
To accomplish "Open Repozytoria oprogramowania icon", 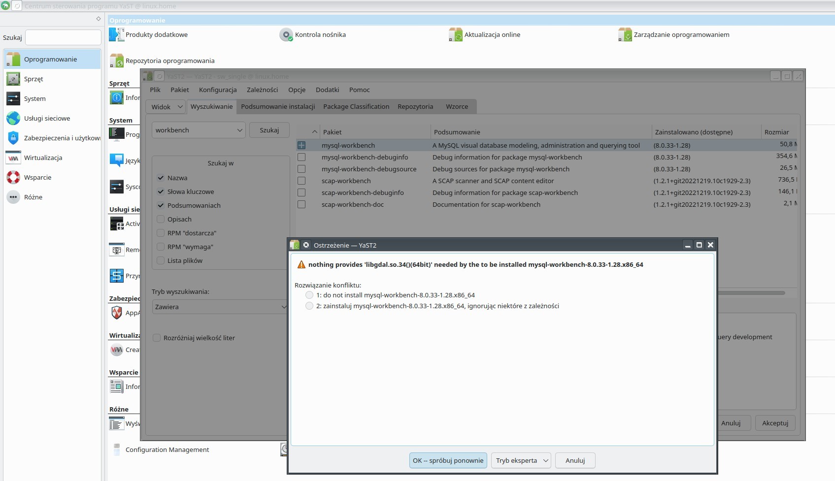I will pos(116,61).
